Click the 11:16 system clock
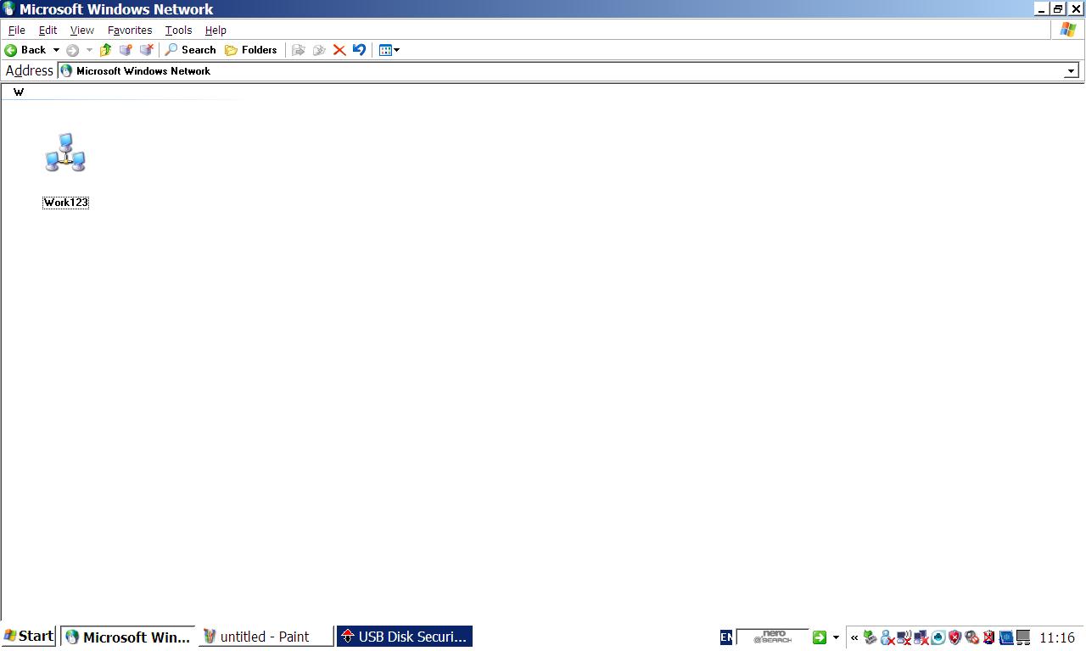 pos(1057,637)
